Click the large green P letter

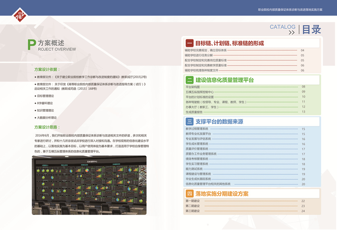point(32,45)
